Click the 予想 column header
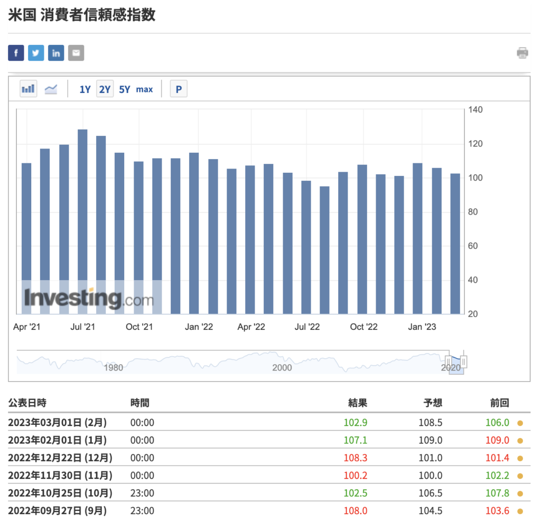541x529 pixels. tap(433, 403)
